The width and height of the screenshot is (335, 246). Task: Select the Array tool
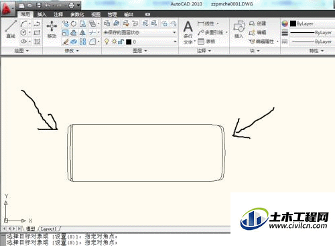tap(82, 42)
